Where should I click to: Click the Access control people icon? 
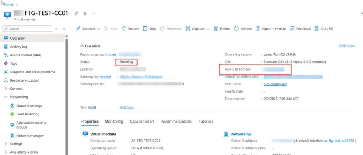coord(6,55)
